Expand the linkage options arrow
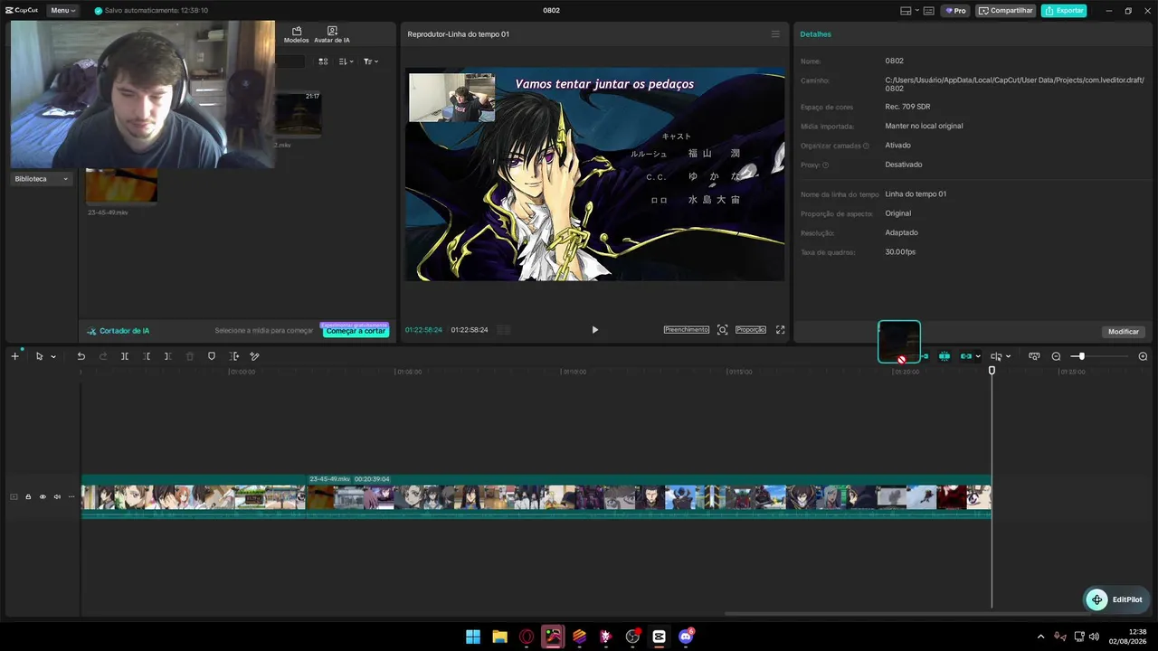 [978, 356]
